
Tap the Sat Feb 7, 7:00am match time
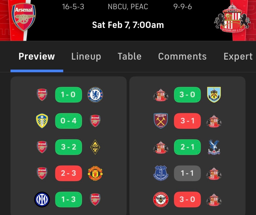pos(128,25)
